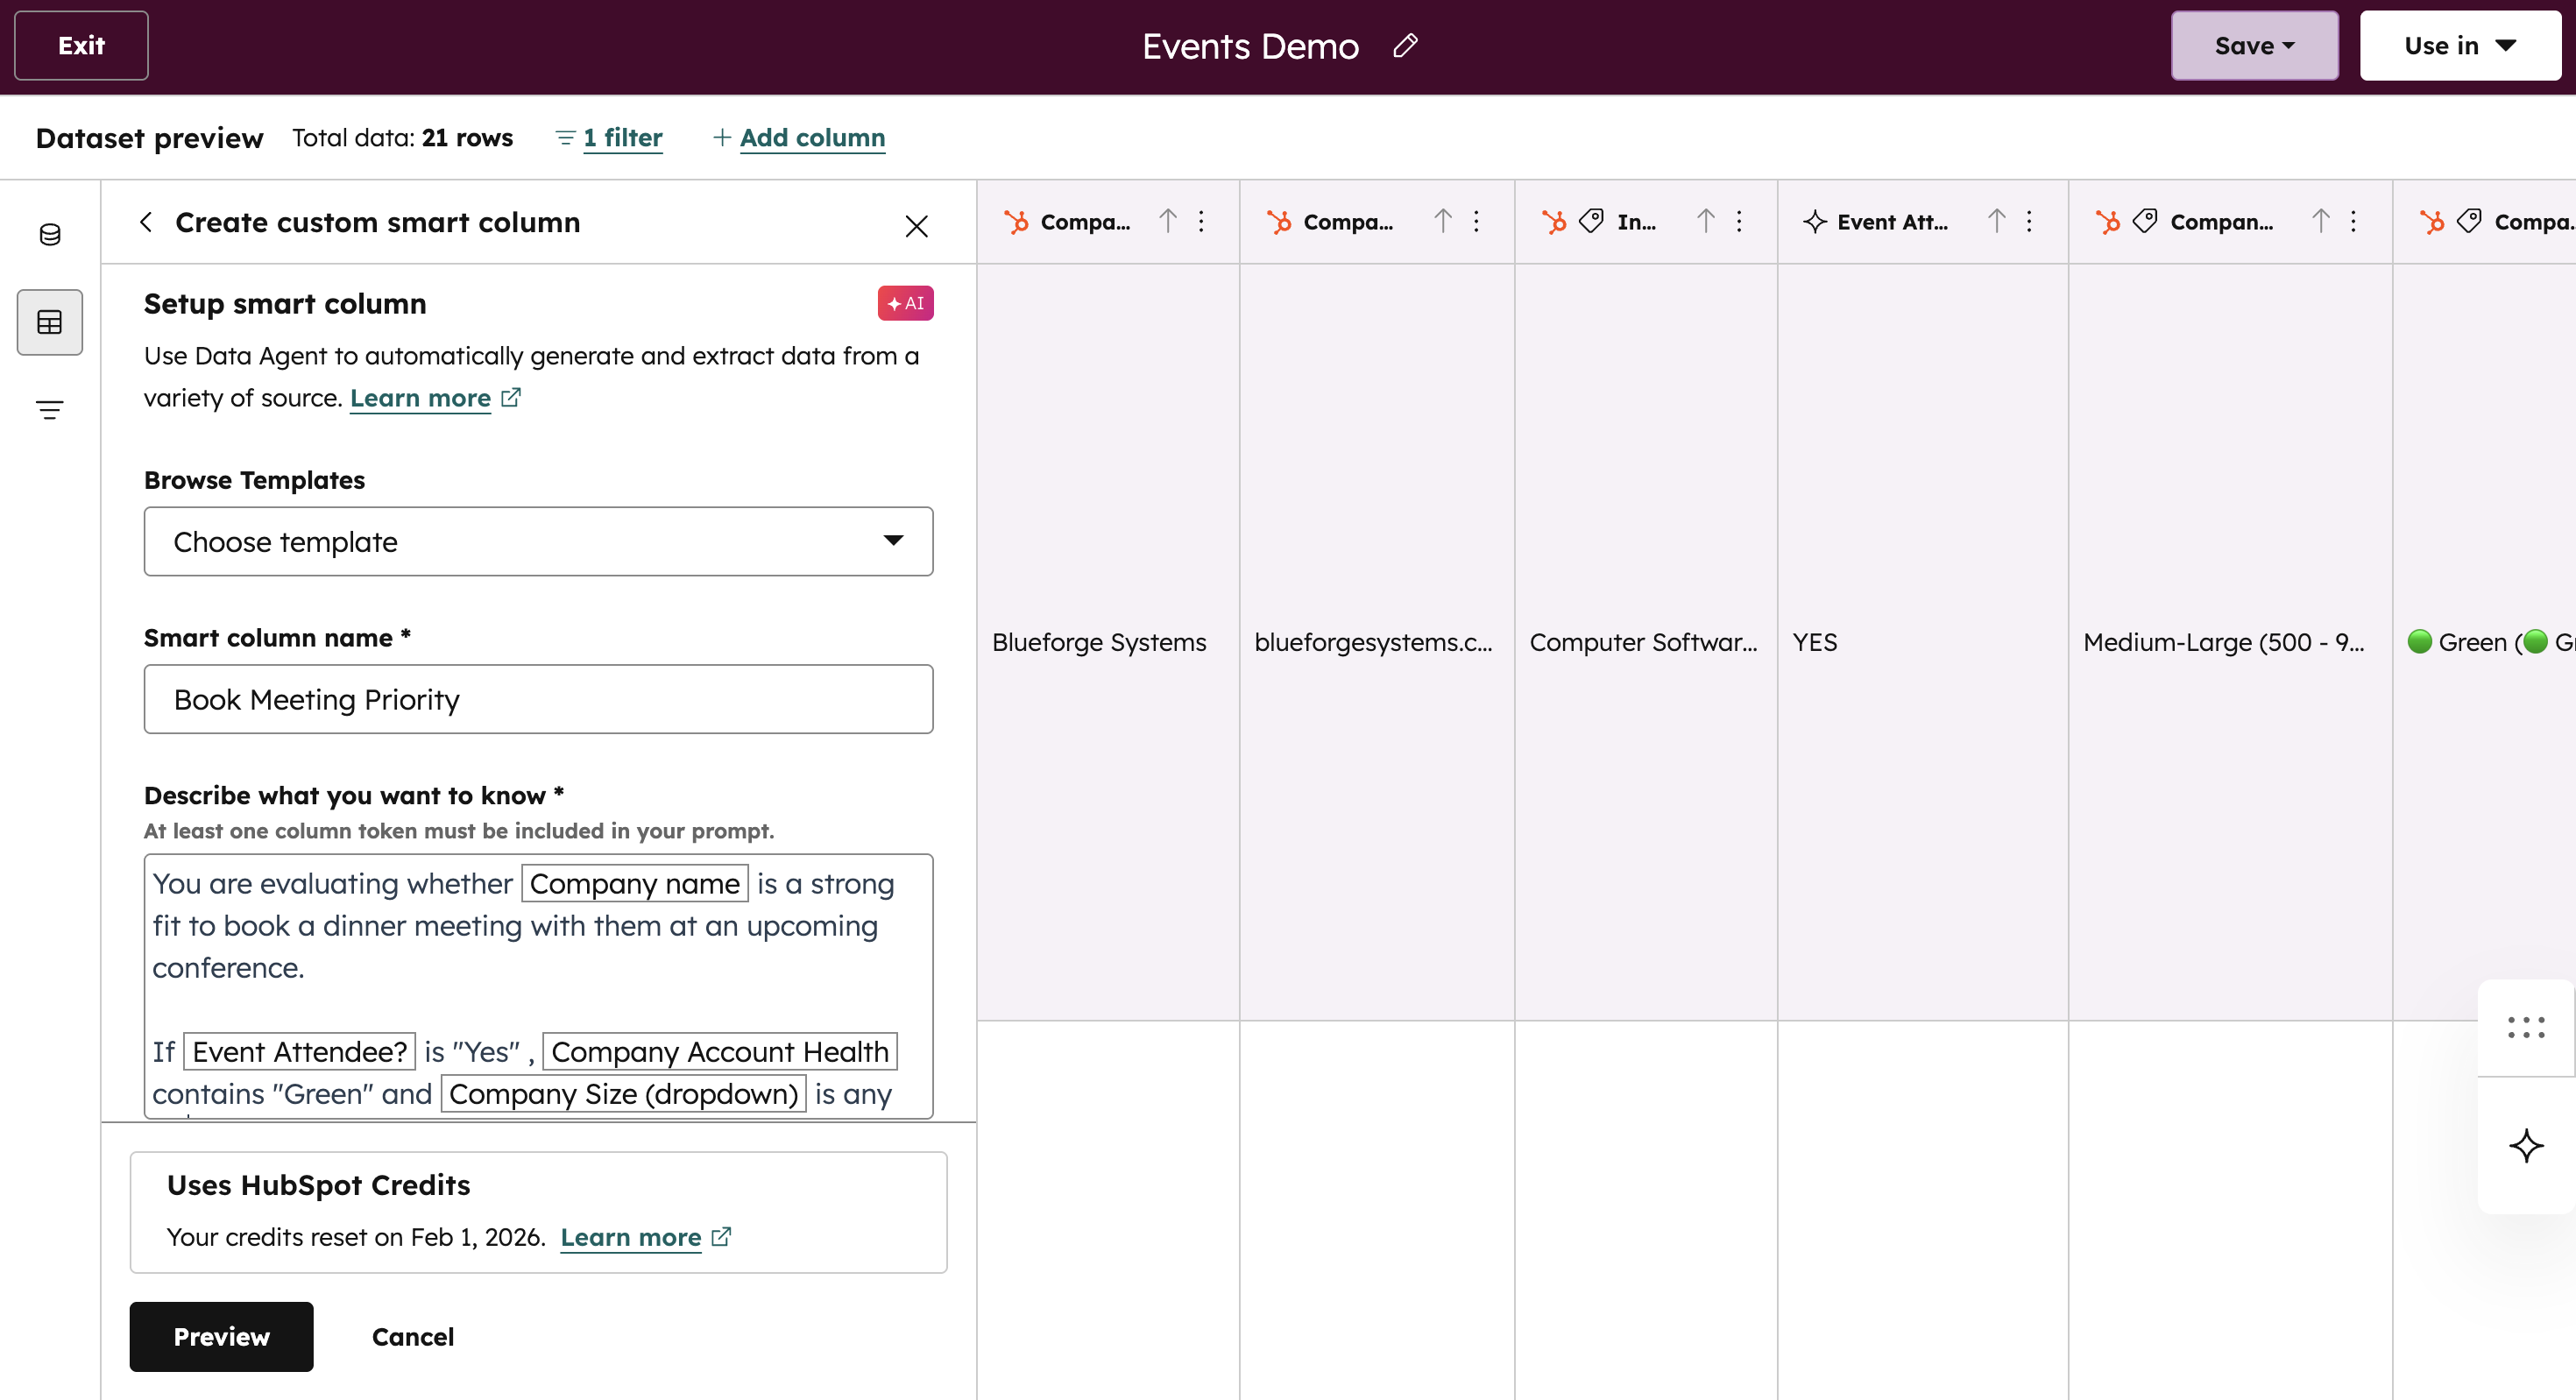Select the table columns icon in the sidebar
Image resolution: width=2576 pixels, height=1400 pixels.
50,322
